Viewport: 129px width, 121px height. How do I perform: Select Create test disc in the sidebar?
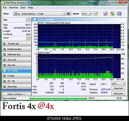(17, 49)
